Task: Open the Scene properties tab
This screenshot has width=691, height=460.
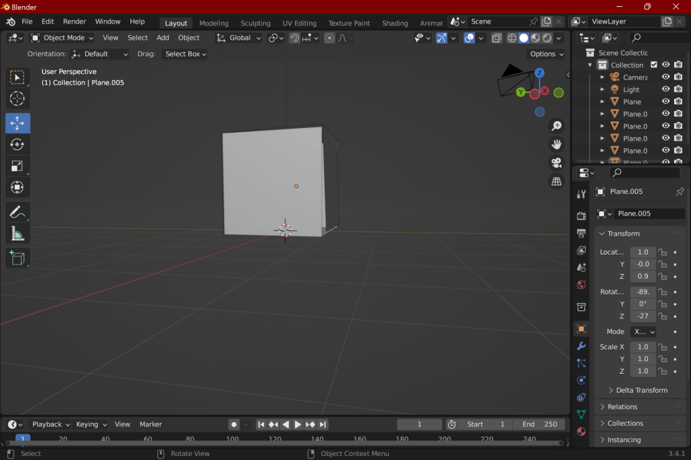Action: point(581,267)
